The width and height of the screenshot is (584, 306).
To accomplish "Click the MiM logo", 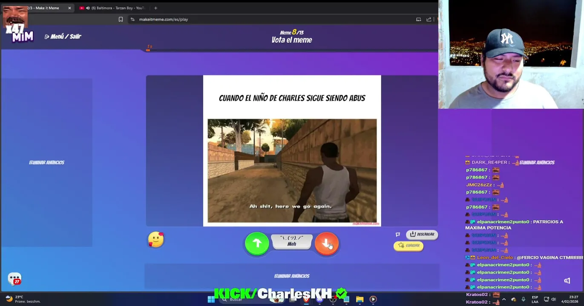I will (22, 37).
